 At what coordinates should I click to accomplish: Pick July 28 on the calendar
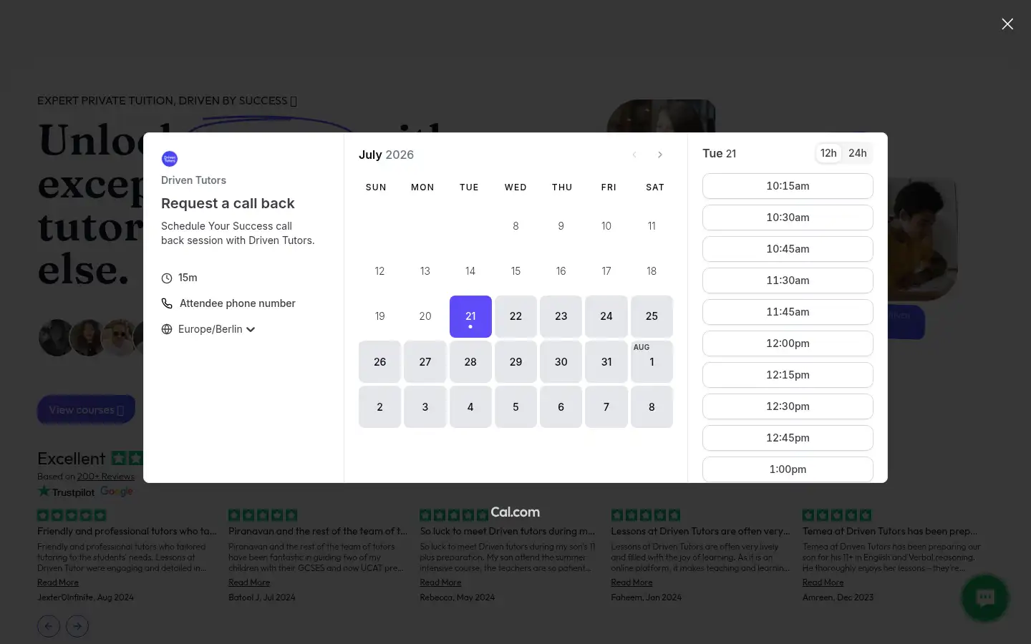tap(470, 362)
